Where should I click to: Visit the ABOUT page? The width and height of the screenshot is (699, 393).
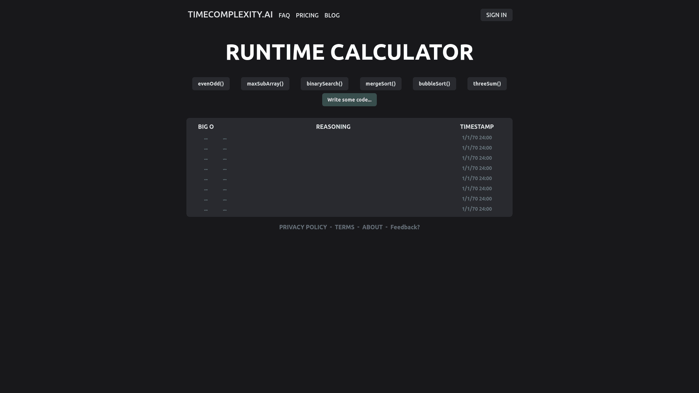[x=372, y=227]
